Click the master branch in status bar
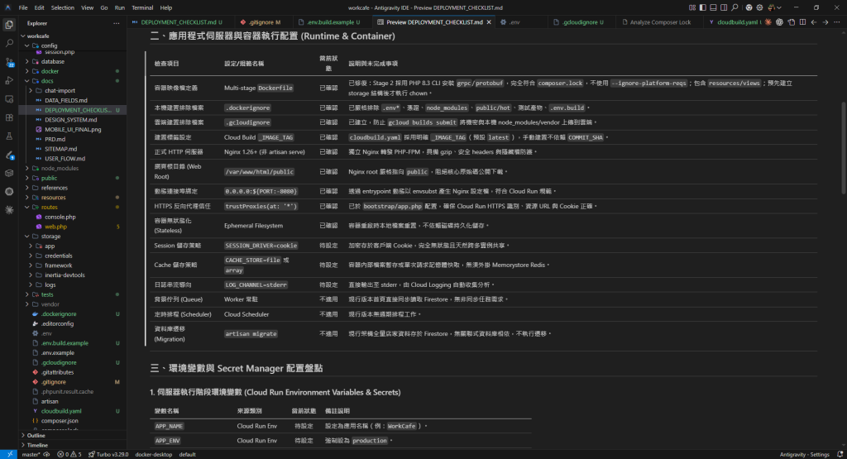847x459 pixels. 31,454
